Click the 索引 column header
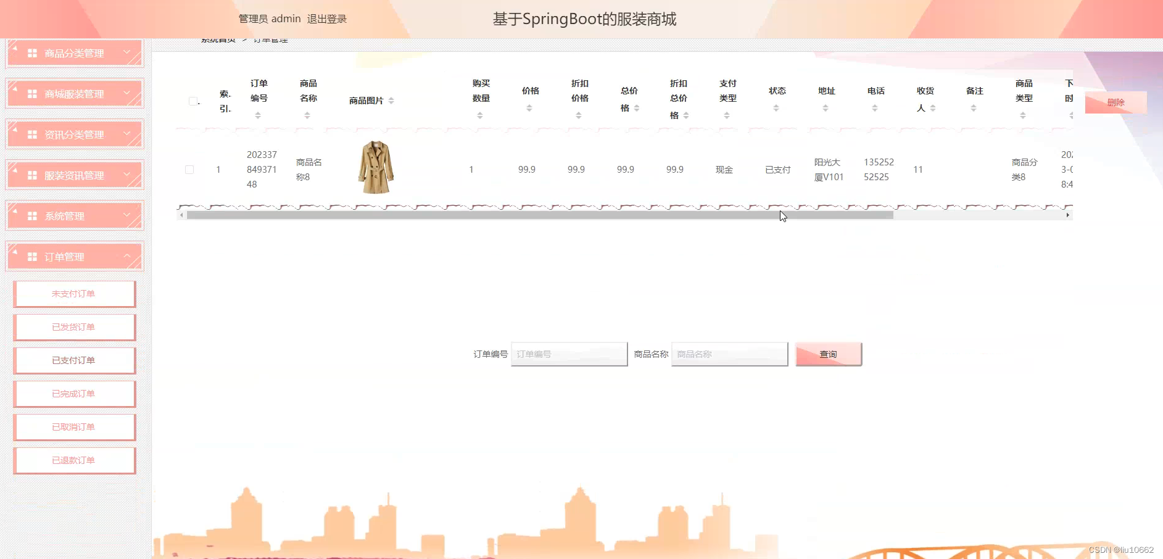 point(225,101)
